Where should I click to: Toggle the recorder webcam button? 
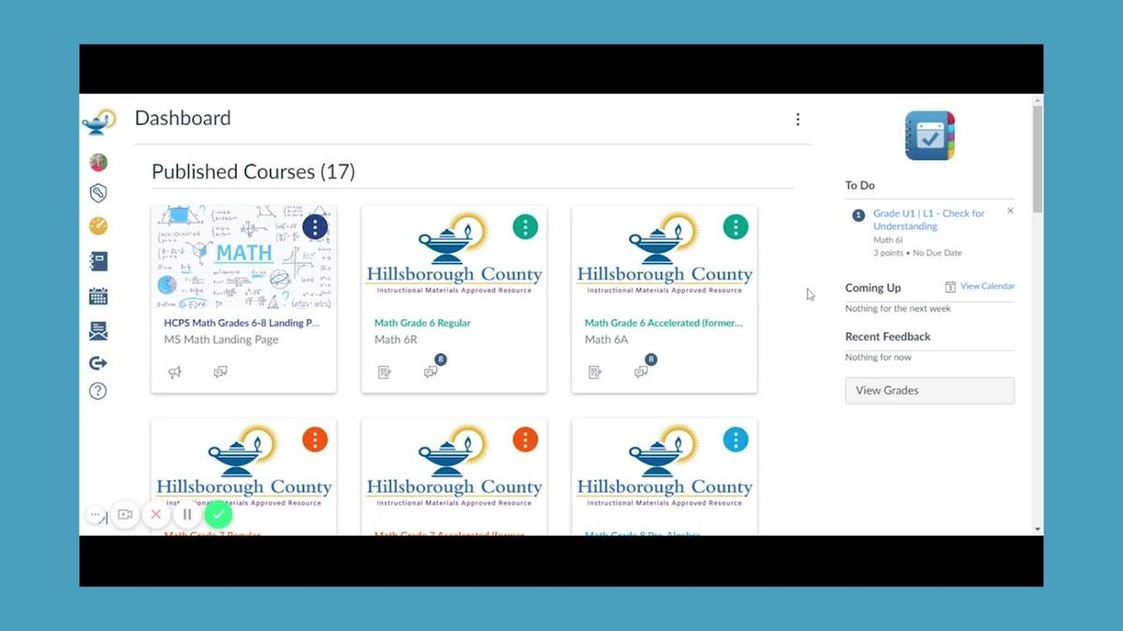125,514
